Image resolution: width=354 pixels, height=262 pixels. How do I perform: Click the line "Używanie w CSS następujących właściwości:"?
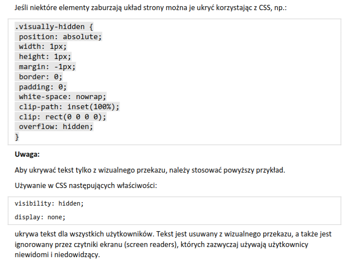tap(86, 186)
